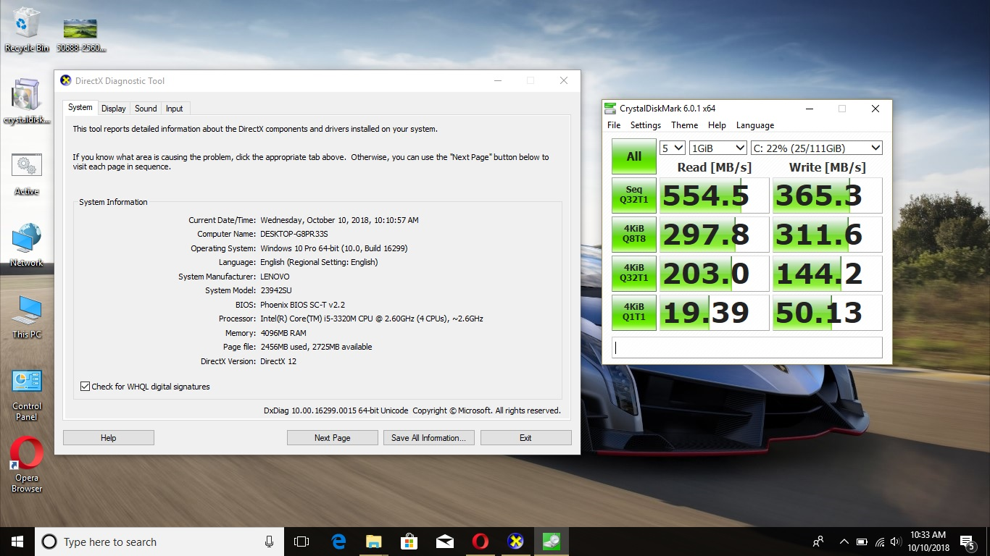Switch to the Input tab in DxDiag
The width and height of the screenshot is (990, 556).
(175, 109)
